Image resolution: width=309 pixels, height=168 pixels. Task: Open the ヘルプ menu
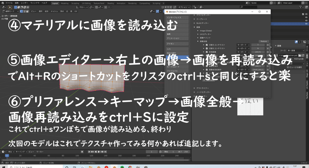click(44, 3)
